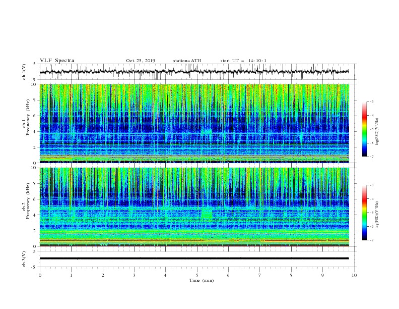The width and height of the screenshot is (399, 309).
Task: Click time axis tick label "3"
Action: [x=134, y=275]
